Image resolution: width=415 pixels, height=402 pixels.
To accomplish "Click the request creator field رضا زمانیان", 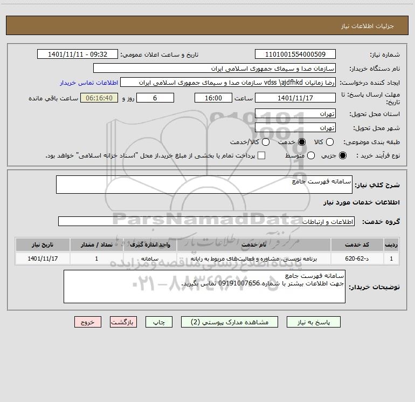I will coord(228,82).
